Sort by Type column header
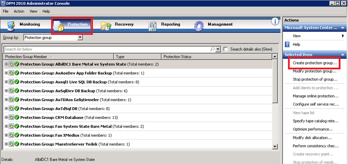This screenshot has height=164, width=348. coord(138,56)
